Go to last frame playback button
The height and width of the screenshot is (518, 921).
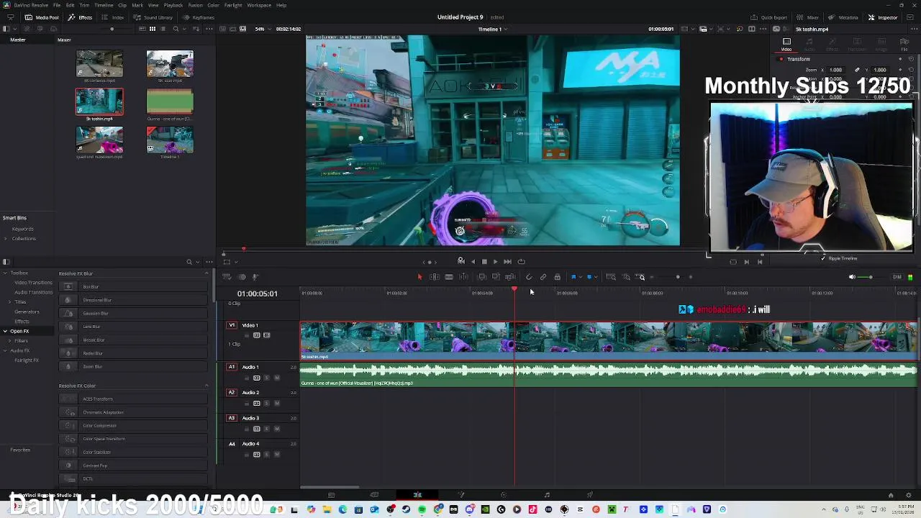coord(507,262)
